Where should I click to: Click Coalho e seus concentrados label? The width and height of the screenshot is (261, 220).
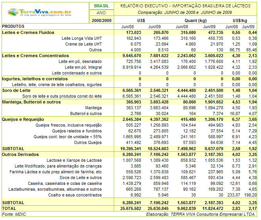point(75,195)
